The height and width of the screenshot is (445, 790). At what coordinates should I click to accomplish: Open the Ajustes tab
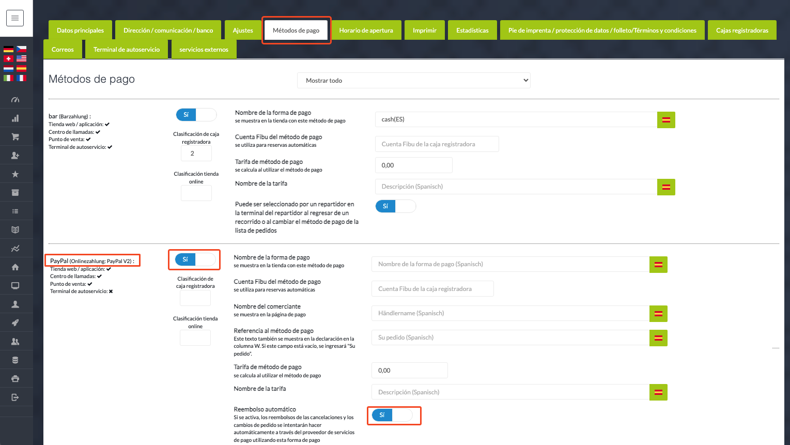pos(243,30)
